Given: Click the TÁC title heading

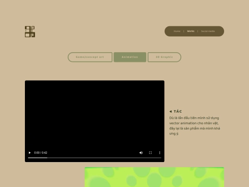Looking at the screenshot, I should pos(178,111).
